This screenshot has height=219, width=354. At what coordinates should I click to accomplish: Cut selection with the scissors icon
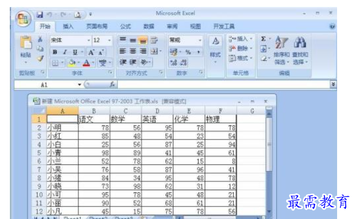point(40,39)
